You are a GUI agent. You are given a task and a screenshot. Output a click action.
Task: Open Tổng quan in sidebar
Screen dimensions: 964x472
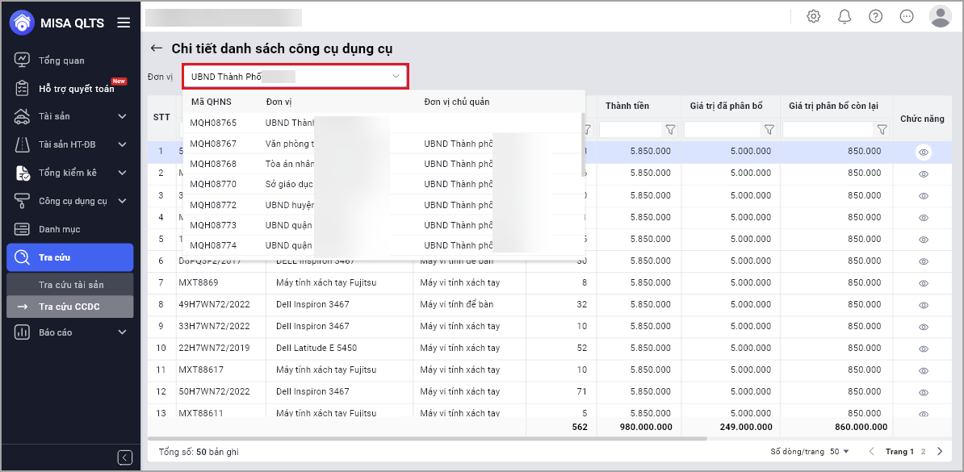pos(70,61)
